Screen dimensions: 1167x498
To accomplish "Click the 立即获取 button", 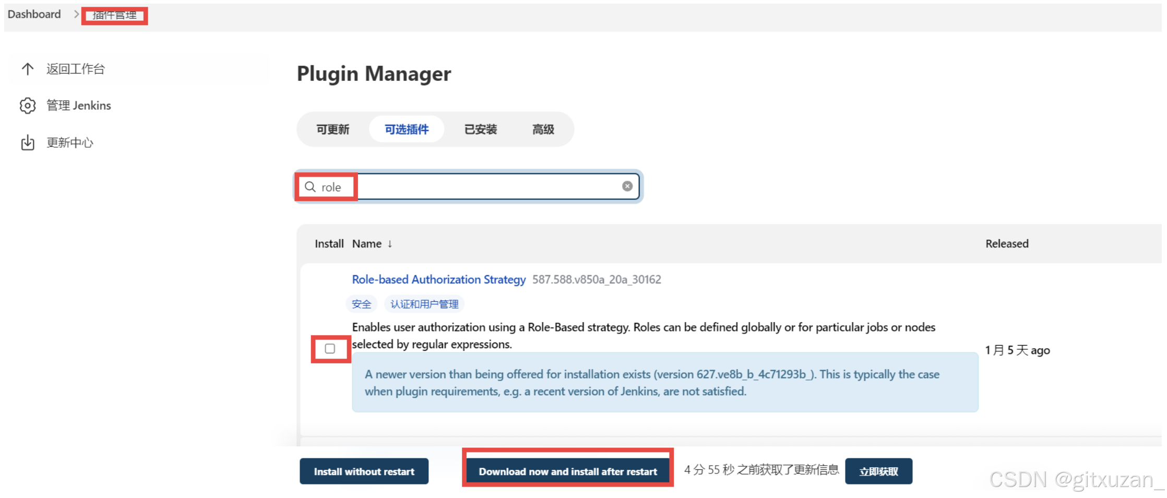I will (x=879, y=471).
